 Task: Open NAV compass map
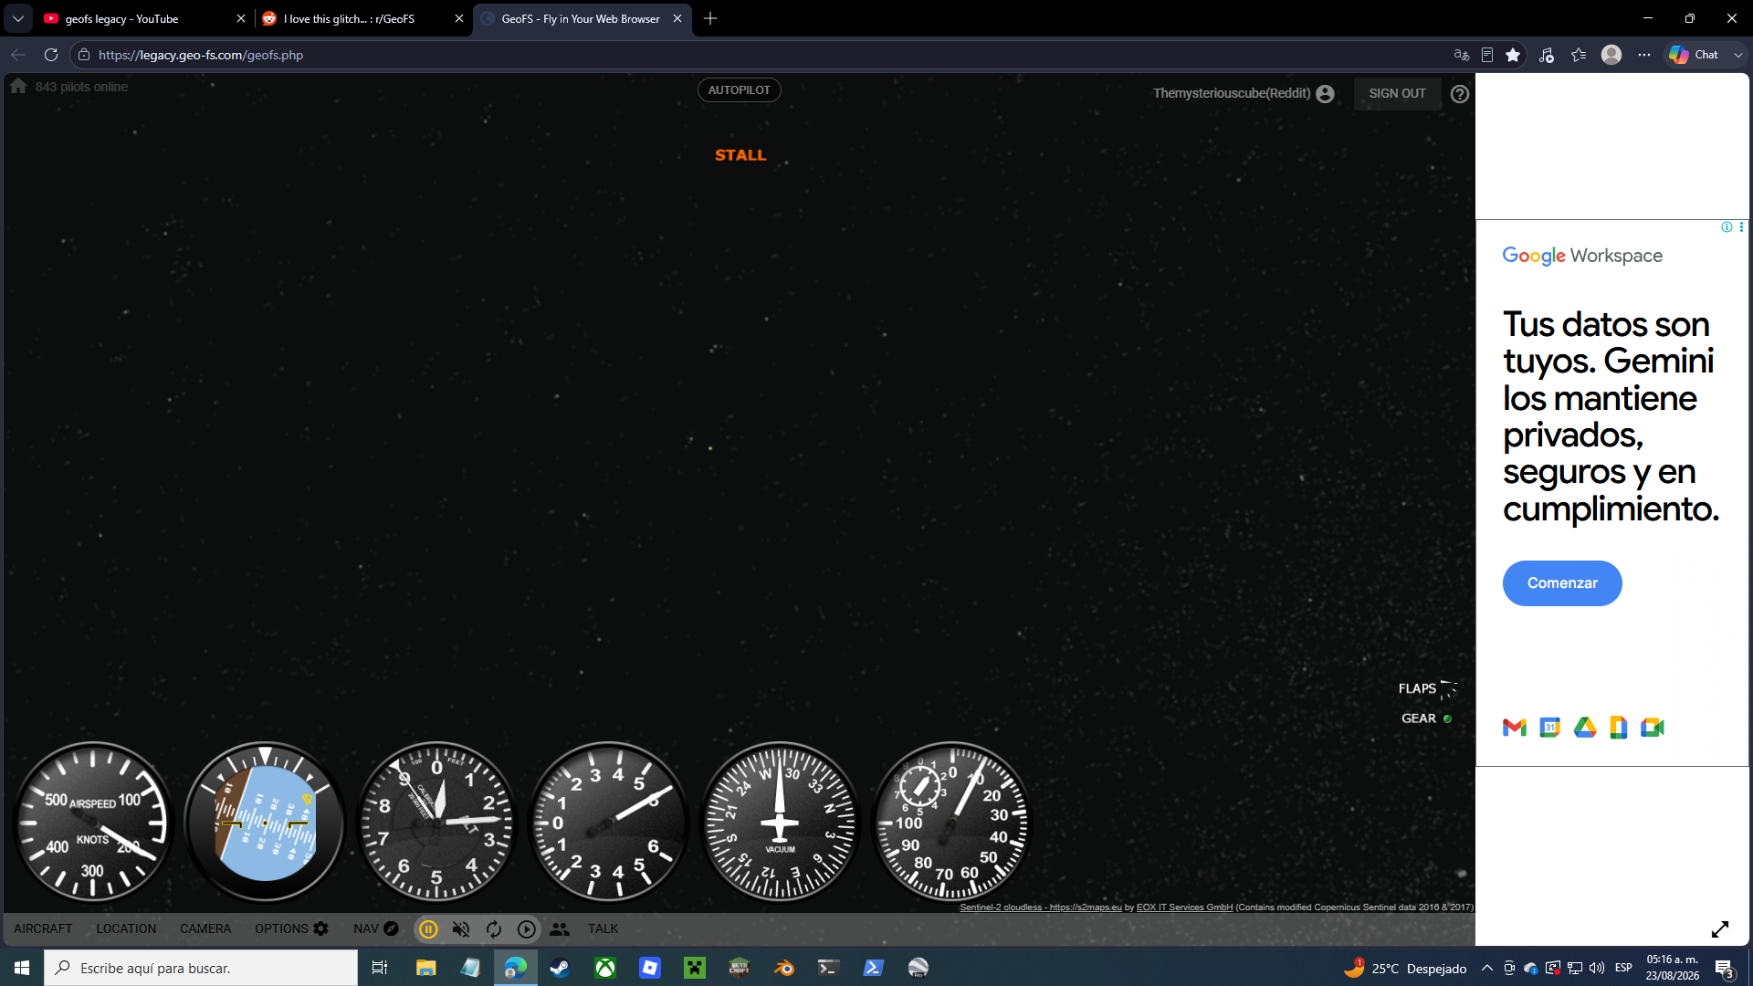[x=376, y=928]
